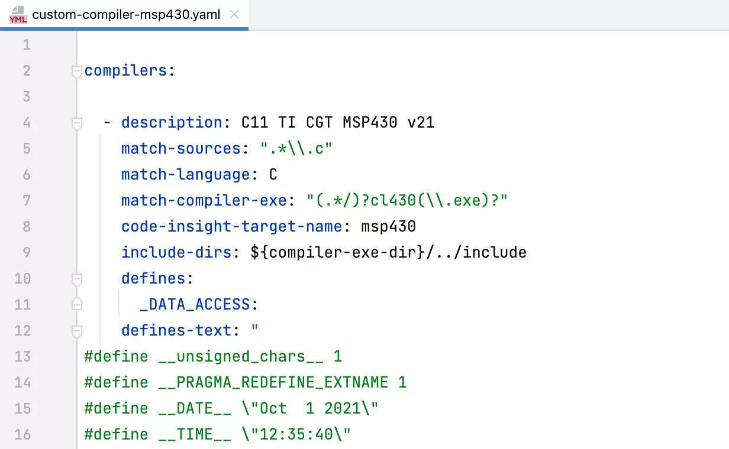Image resolution: width=729 pixels, height=449 pixels.
Task: Click the match-compiler-exe regex string value
Action: 407,200
